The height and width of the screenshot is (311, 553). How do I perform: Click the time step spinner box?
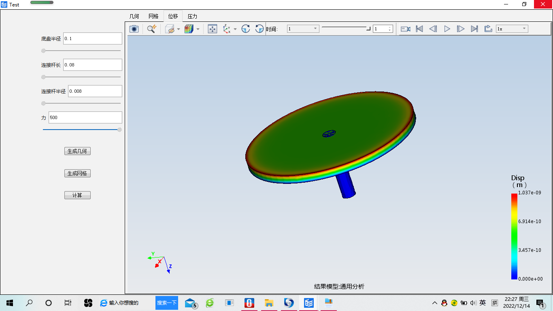pos(383,29)
